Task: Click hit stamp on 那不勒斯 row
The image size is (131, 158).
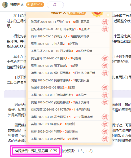Action: [105, 66]
